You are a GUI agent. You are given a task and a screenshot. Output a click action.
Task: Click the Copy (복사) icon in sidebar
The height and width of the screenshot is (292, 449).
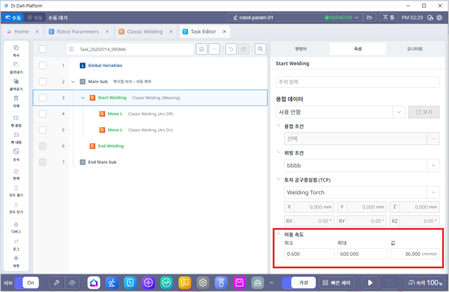click(x=16, y=49)
